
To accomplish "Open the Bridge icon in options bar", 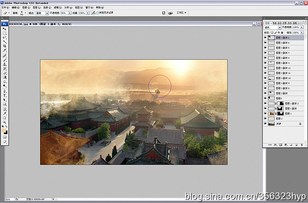I will pyautogui.click(x=171, y=13).
